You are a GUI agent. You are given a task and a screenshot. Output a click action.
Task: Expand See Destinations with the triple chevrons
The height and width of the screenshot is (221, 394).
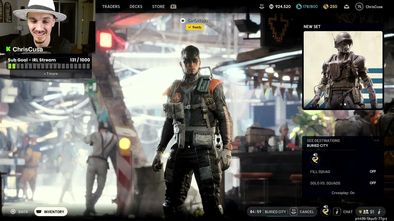376,141
